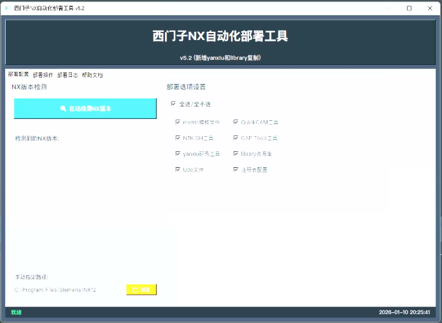Viewport: 442px width, 323px height.
Task: Uncheck the metric模板文件 option
Action: [x=178, y=122]
